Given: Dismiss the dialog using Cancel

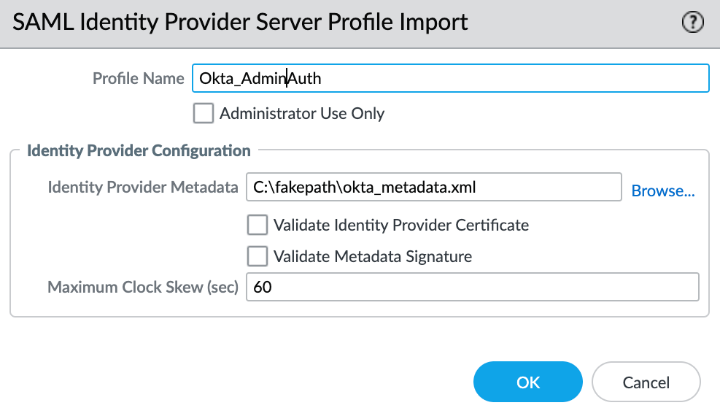Looking at the screenshot, I should click(x=646, y=382).
